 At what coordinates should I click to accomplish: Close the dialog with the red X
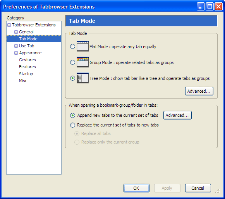(x=218, y=7)
